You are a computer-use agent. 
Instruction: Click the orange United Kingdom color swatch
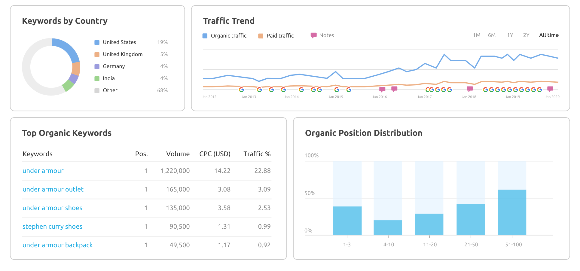tap(97, 54)
